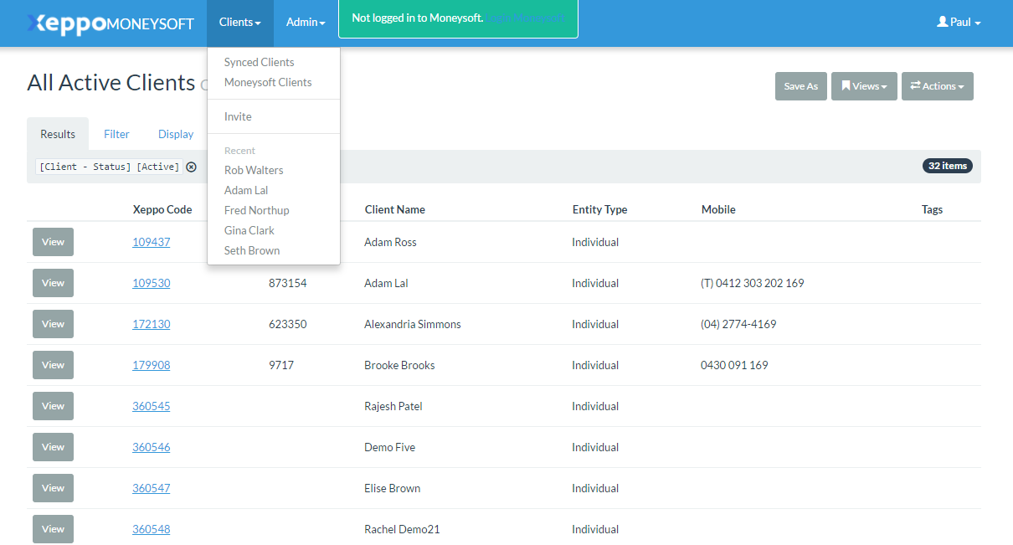Sort by the Client Name column header
Screen dimensions: 1013x545
[x=394, y=209]
